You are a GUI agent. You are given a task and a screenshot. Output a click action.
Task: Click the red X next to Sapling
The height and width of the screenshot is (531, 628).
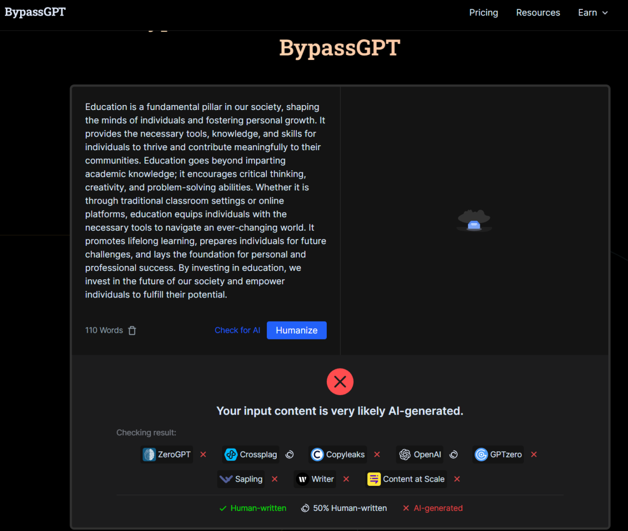click(x=275, y=479)
